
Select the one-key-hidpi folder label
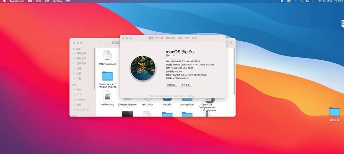pyautogui.click(x=187, y=104)
